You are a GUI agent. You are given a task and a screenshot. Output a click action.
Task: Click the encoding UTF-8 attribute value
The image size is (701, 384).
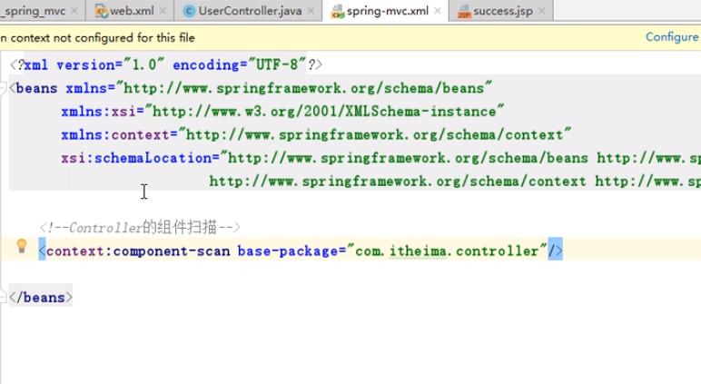pyautogui.click(x=277, y=64)
